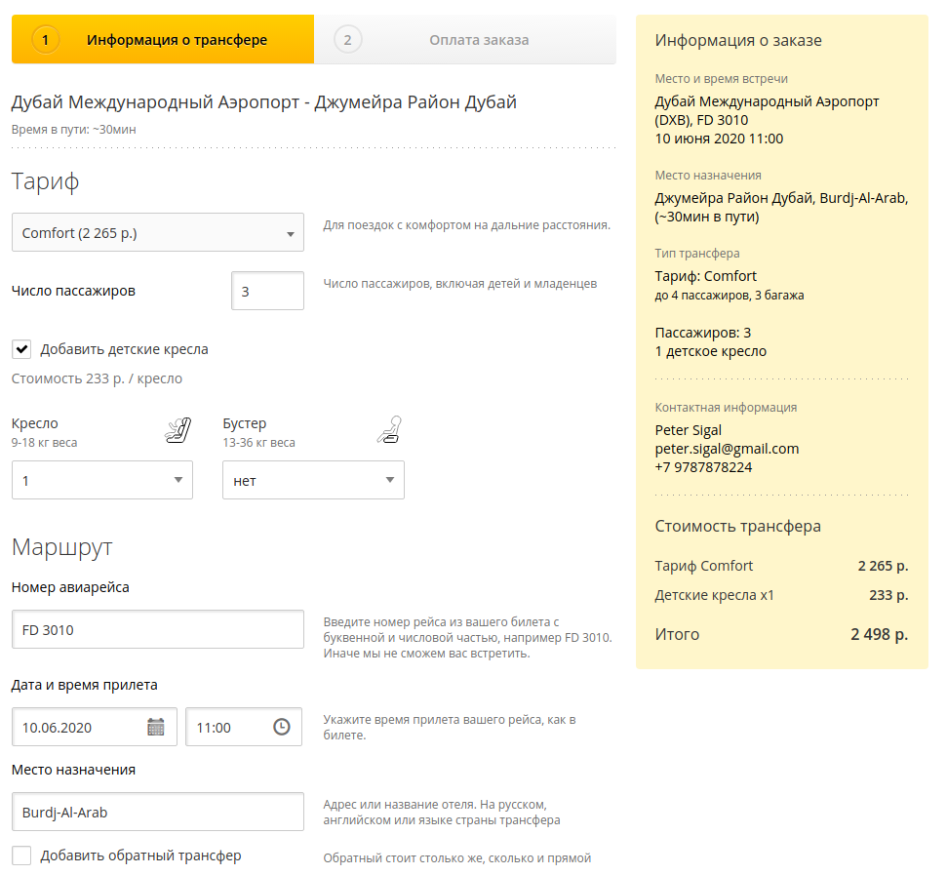Edit destination field 'Burdj-Al-Arab'
The height and width of the screenshot is (875, 947).
click(x=157, y=812)
